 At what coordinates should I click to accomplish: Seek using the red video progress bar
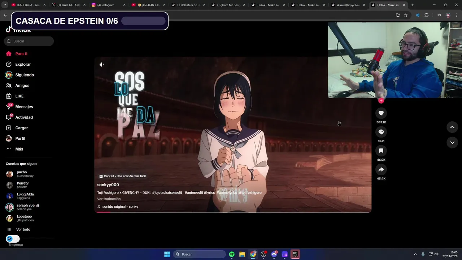point(233,212)
